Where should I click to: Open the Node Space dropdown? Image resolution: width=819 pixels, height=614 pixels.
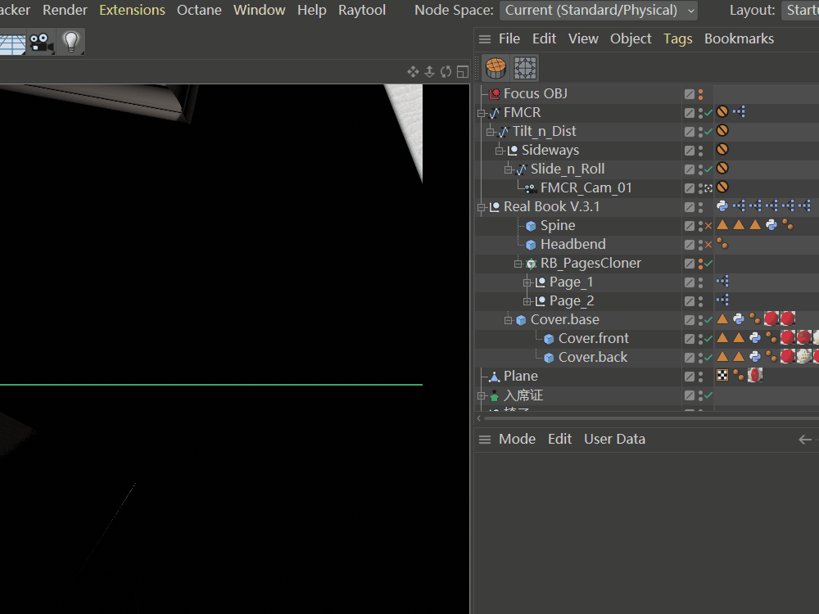600,11
